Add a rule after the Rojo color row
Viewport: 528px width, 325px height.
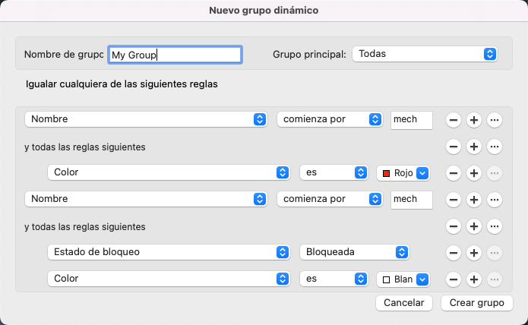click(x=473, y=172)
